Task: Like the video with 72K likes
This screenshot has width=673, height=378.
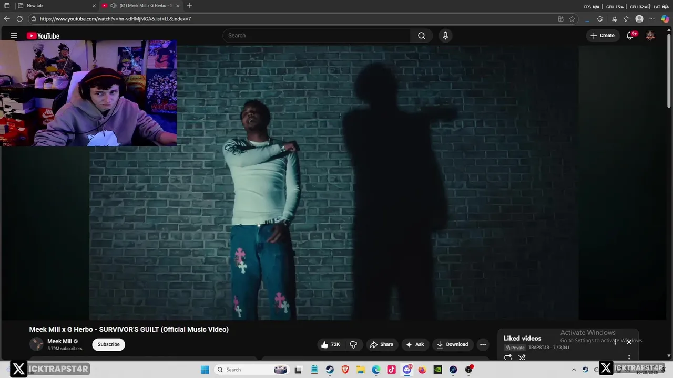Action: pyautogui.click(x=331, y=344)
